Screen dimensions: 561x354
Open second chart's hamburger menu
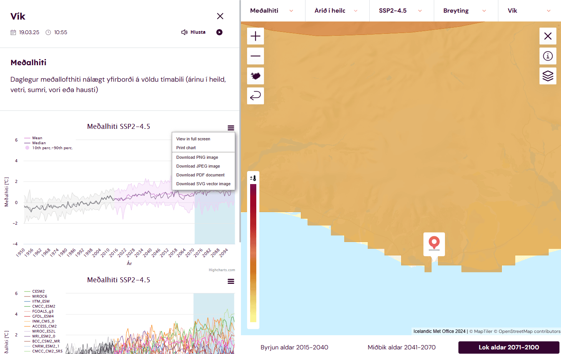coord(231,282)
